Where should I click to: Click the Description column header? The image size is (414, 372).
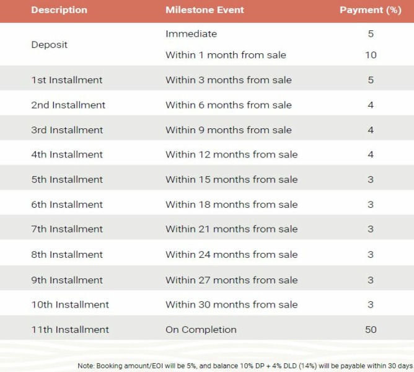[x=59, y=10]
